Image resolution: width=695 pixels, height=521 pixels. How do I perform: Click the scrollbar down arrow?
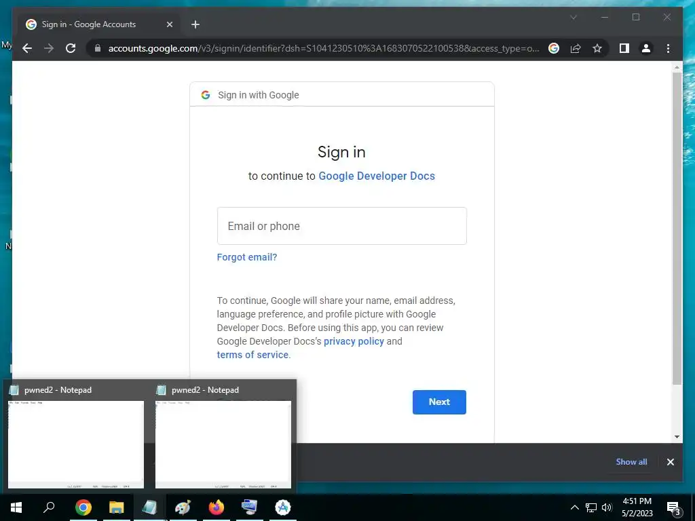677,437
